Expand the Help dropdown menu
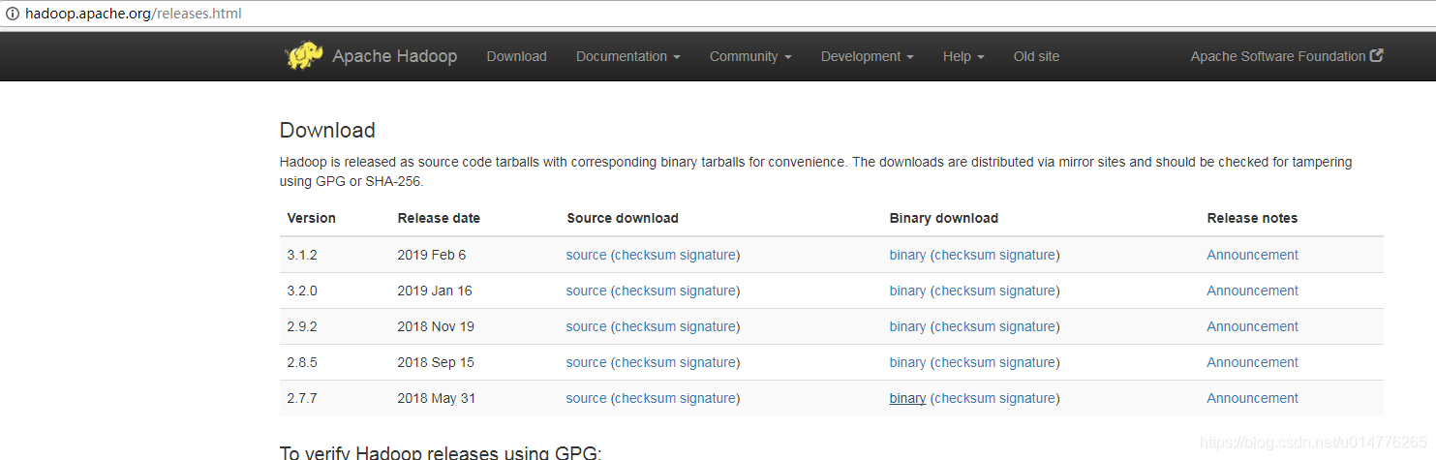1436x460 pixels. coord(963,56)
